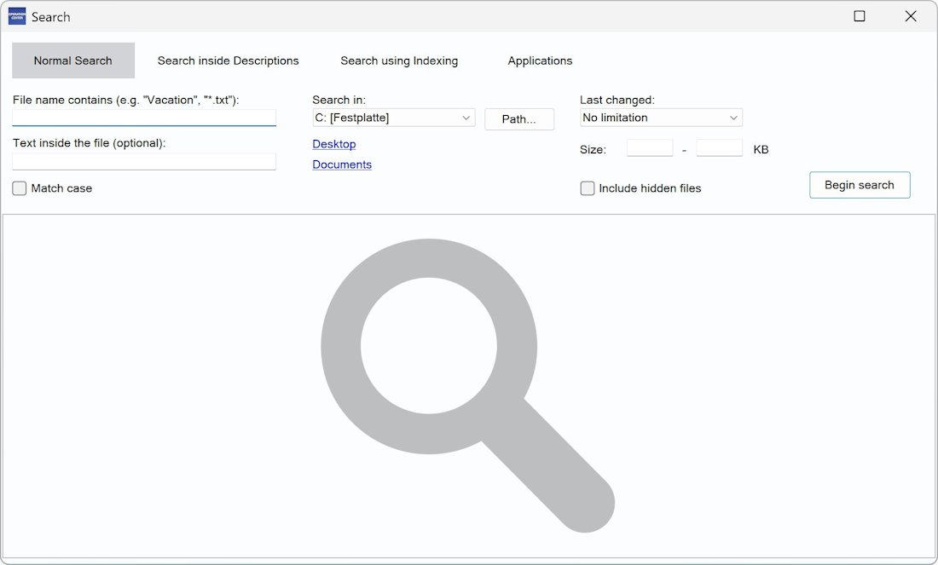Image resolution: width=938 pixels, height=565 pixels.
Task: Go to the Applications tab
Action: 540,61
